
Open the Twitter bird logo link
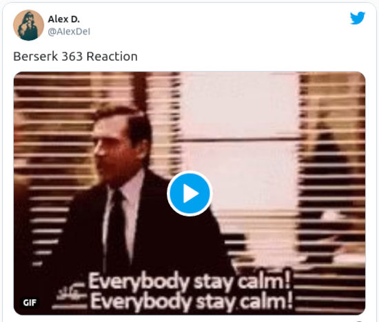[358, 18]
